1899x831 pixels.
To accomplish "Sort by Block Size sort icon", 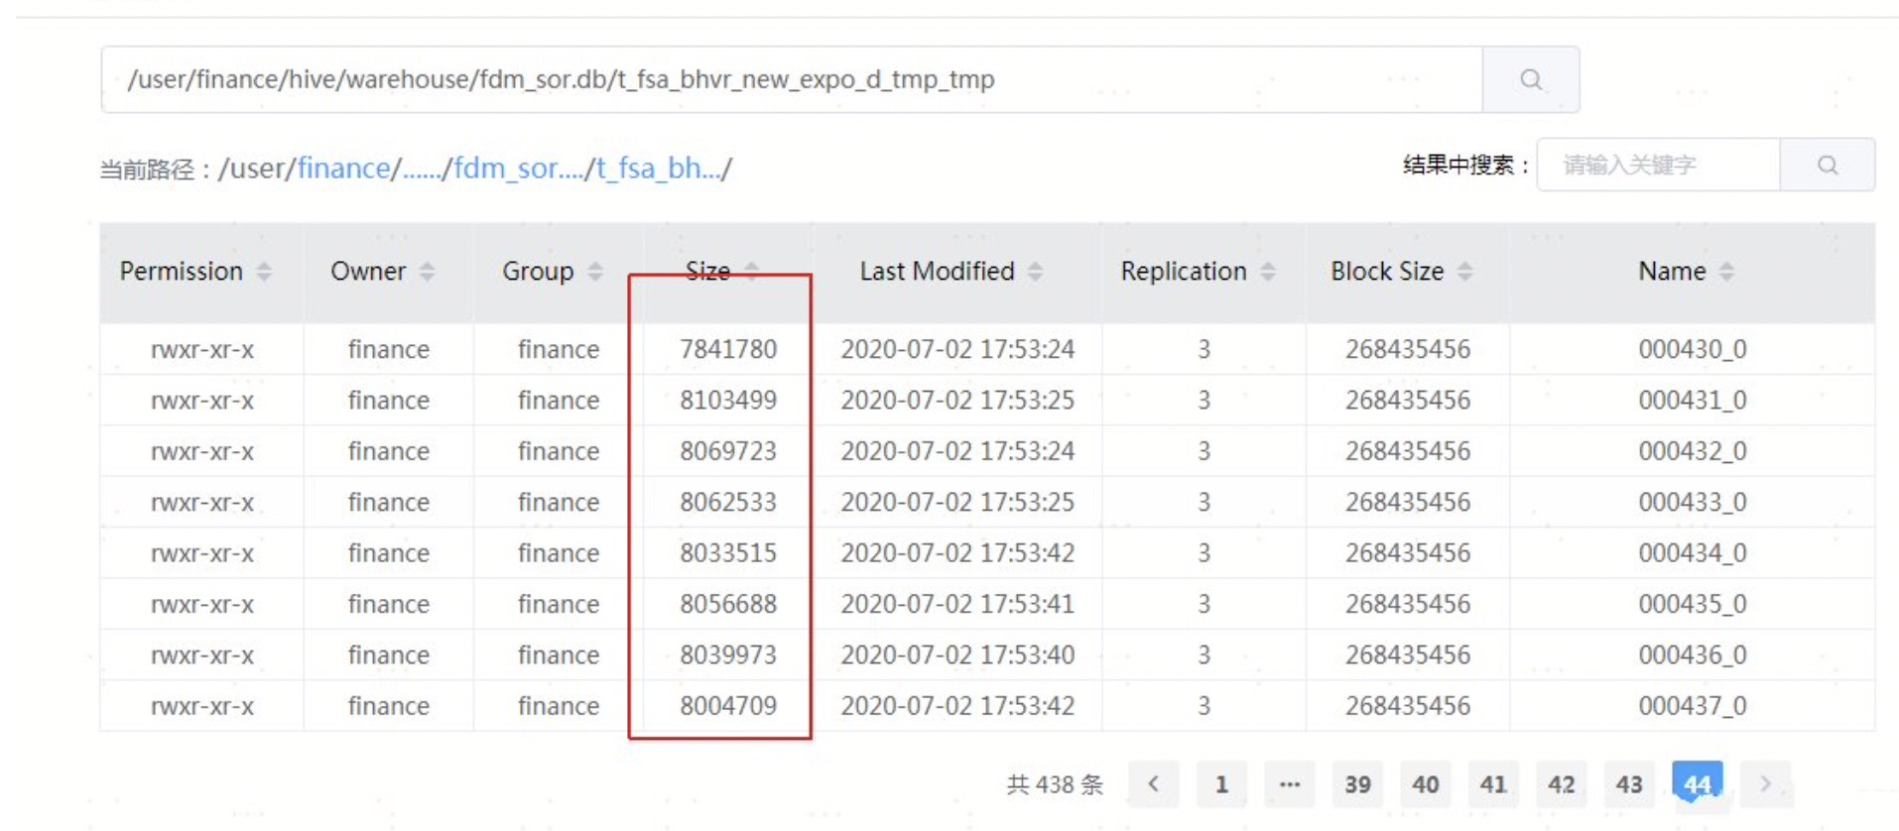I will 1464,271.
